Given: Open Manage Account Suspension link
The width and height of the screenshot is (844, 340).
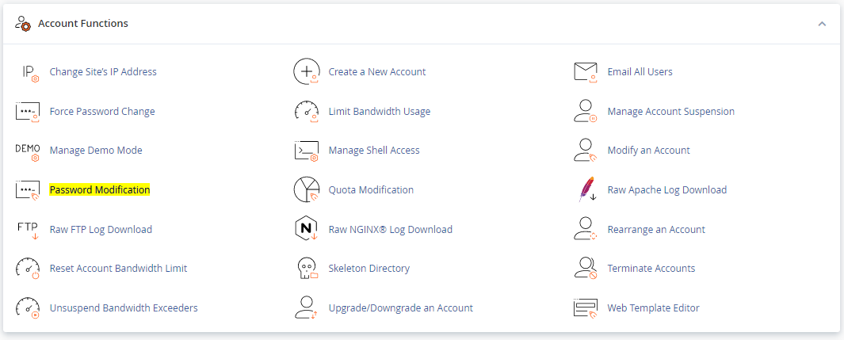Looking at the screenshot, I should click(x=670, y=112).
